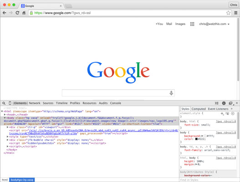Select the body#gsr.hp.vasq breadcrumb
The width and height of the screenshot is (240, 182).
point(22,180)
